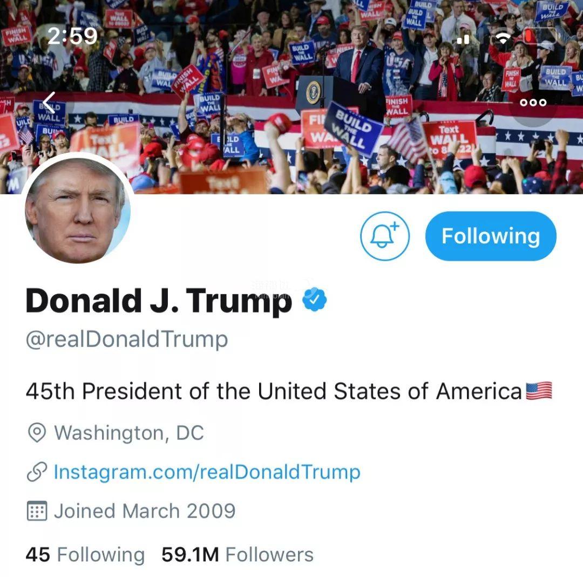Tap the Wi-Fi status icon
The width and height of the screenshot is (583, 577).
[x=504, y=37]
